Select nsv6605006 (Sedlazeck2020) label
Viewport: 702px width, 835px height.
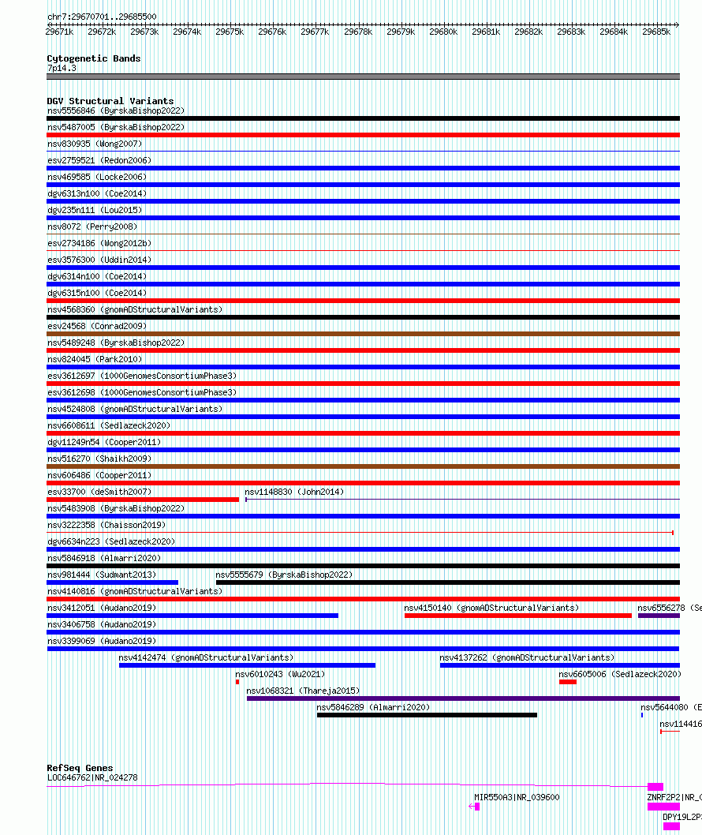[x=620, y=674]
